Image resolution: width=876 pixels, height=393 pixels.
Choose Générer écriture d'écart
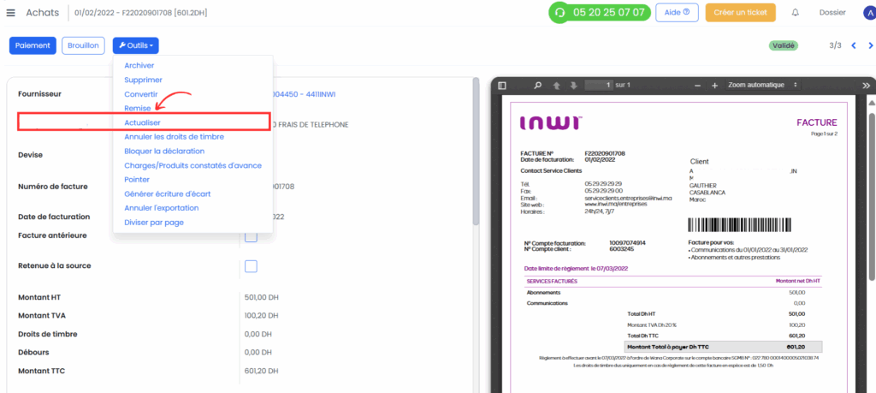pyautogui.click(x=167, y=194)
